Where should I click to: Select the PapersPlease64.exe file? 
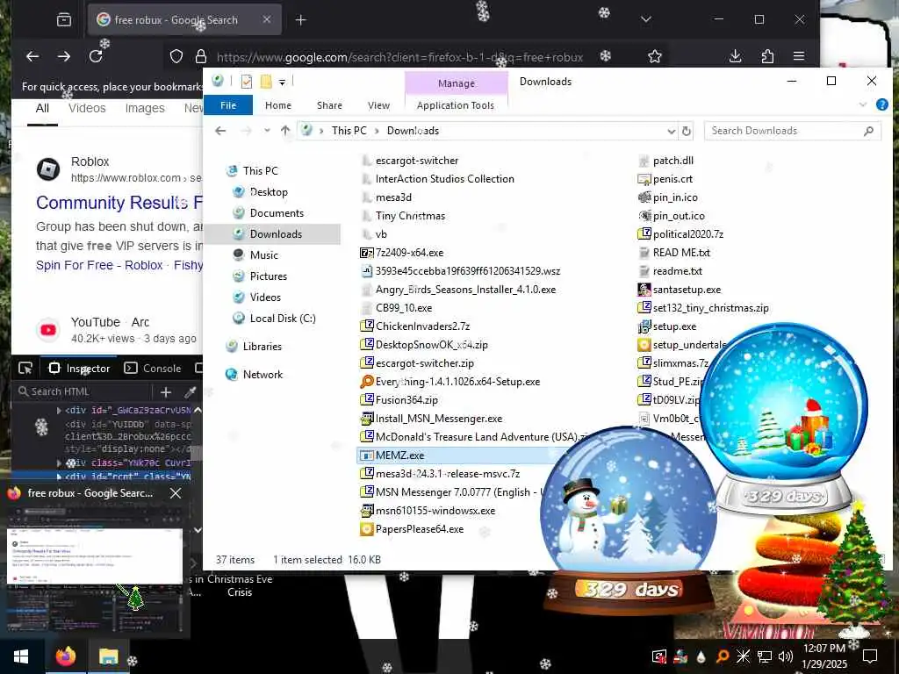[419, 529]
